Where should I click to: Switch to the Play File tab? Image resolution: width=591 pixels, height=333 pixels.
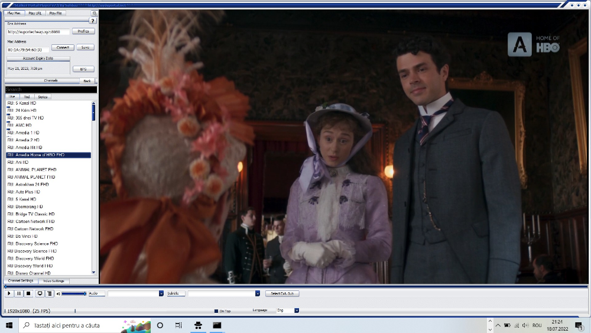coord(56,13)
